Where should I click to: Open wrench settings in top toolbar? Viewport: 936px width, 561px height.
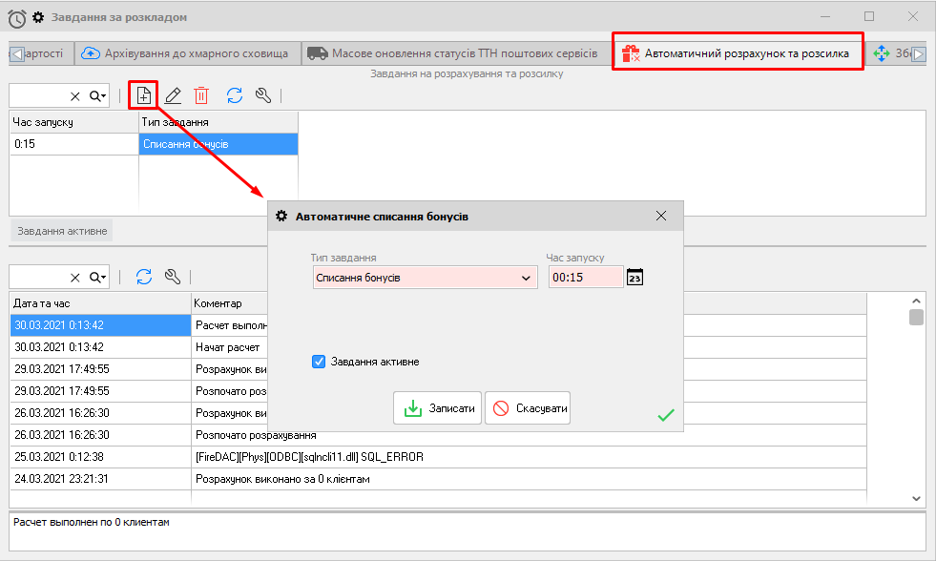click(x=263, y=95)
